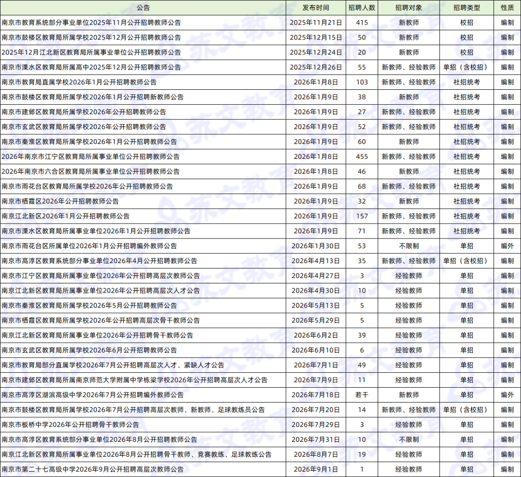Image resolution: width=521 pixels, height=477 pixels.
Task: Click the headcount cell '若干'
Action: [362, 395]
